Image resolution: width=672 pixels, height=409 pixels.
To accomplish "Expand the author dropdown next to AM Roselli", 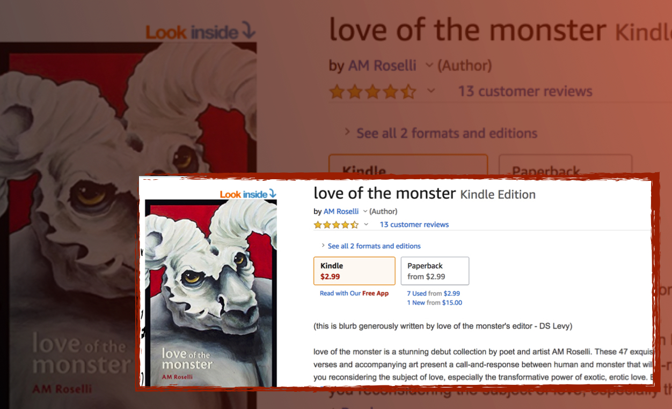I will click(x=365, y=211).
